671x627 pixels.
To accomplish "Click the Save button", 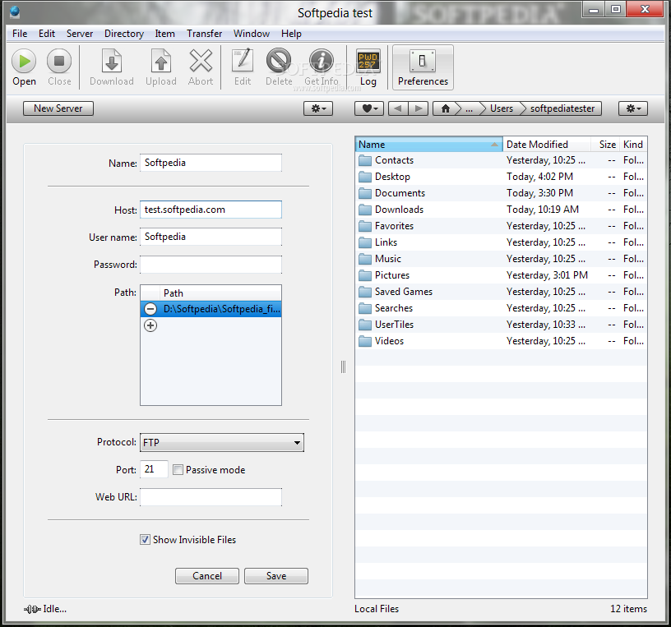I will click(276, 576).
